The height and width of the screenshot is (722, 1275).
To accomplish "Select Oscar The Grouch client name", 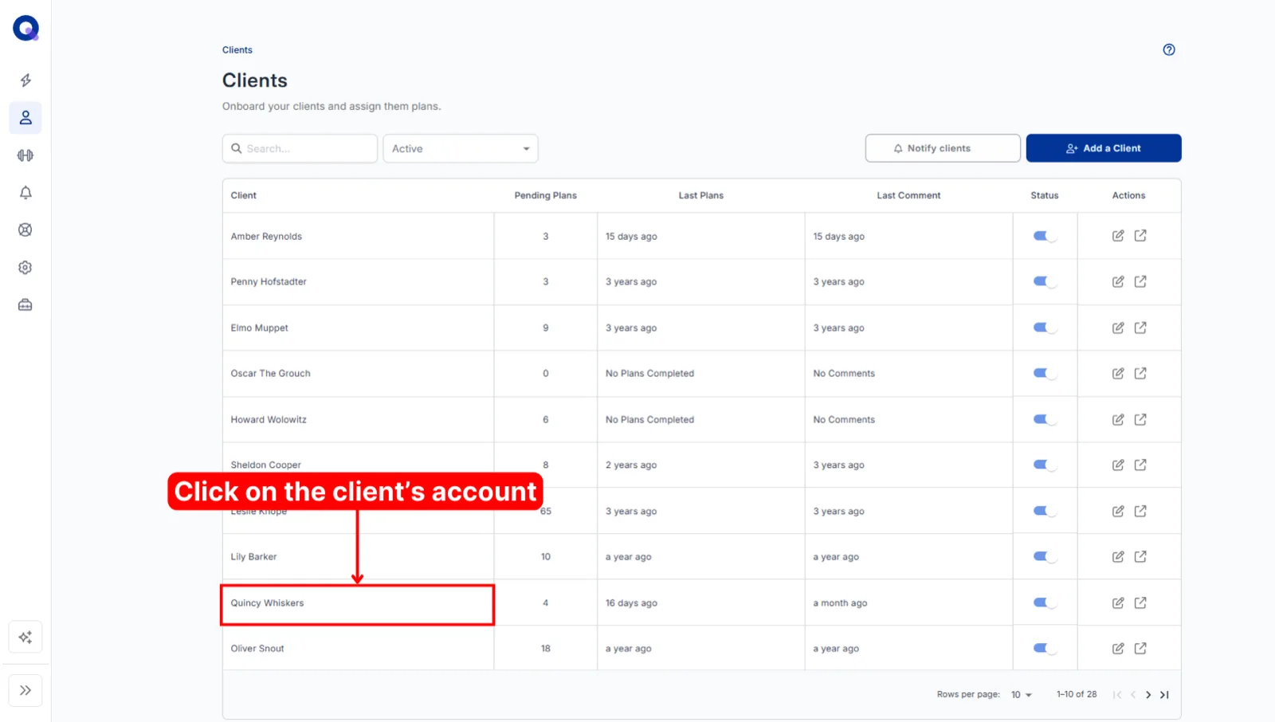I will [x=271, y=374].
